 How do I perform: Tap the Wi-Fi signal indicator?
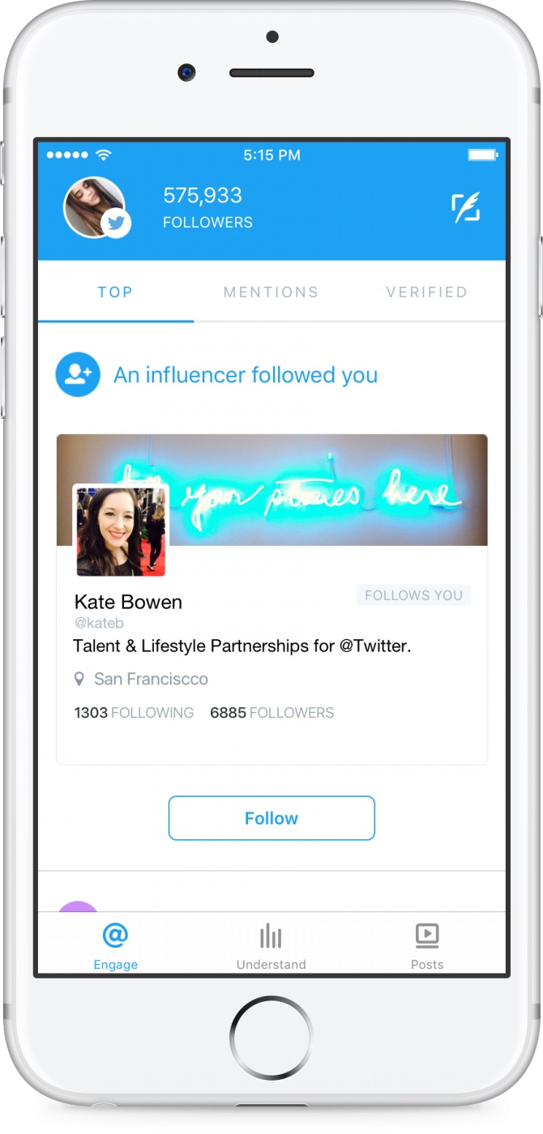coord(104,154)
